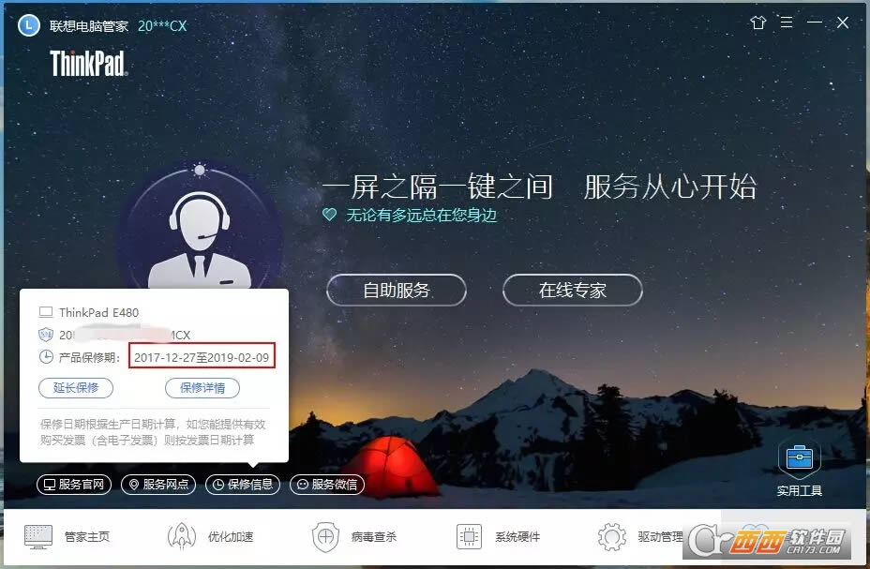870x569 pixels.
Task: Switch to 优化加速 optimization tab
Action: (210, 536)
